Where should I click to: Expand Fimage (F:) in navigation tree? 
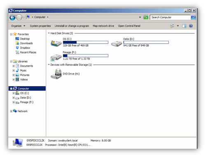coord(14,102)
